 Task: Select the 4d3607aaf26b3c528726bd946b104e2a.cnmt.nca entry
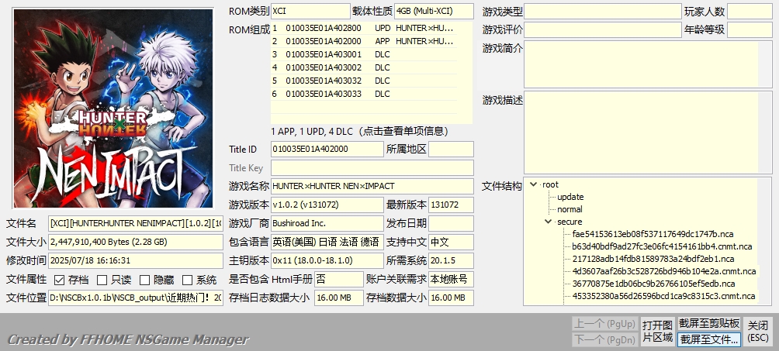click(663, 271)
